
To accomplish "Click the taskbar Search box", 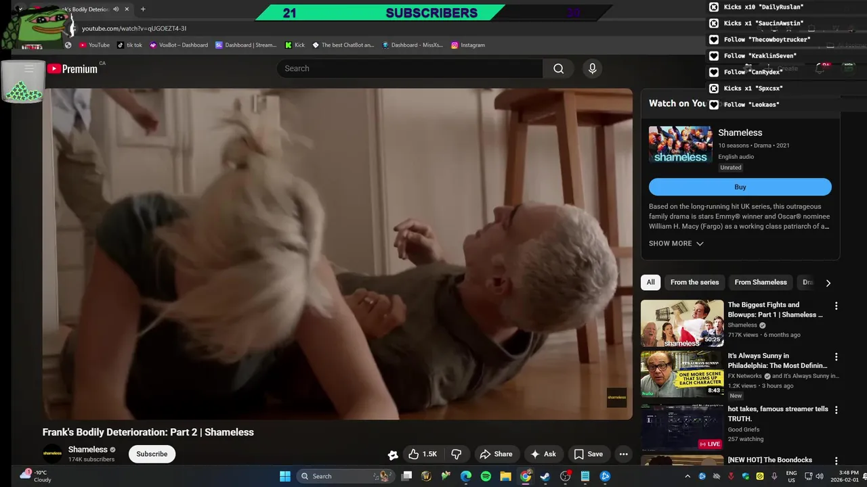I will pyautogui.click(x=345, y=476).
